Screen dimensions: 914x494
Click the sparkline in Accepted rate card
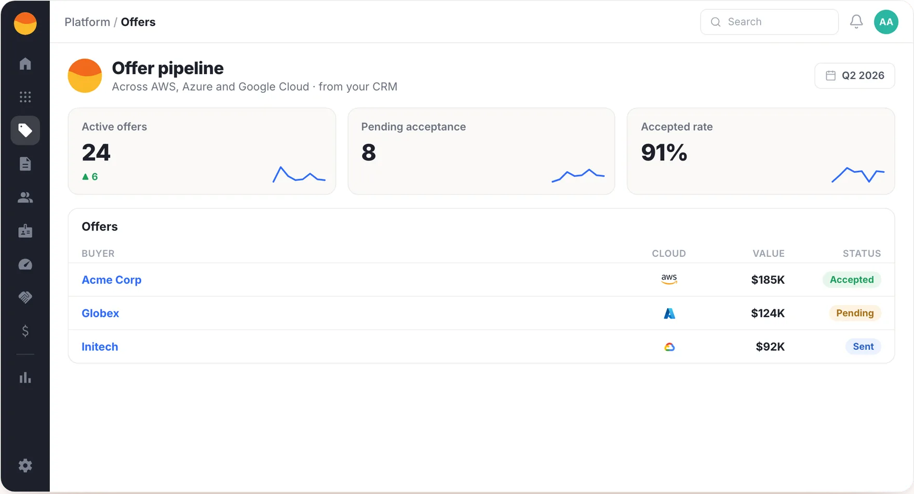tap(858, 175)
